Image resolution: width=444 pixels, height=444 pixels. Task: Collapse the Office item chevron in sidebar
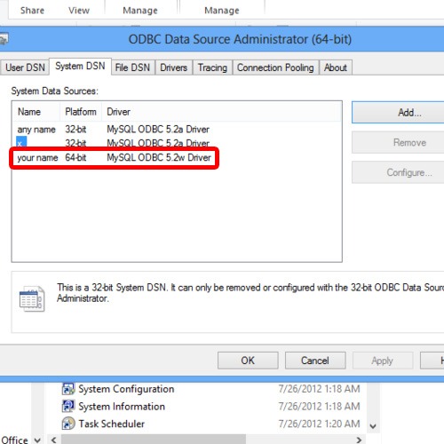pos(37,440)
